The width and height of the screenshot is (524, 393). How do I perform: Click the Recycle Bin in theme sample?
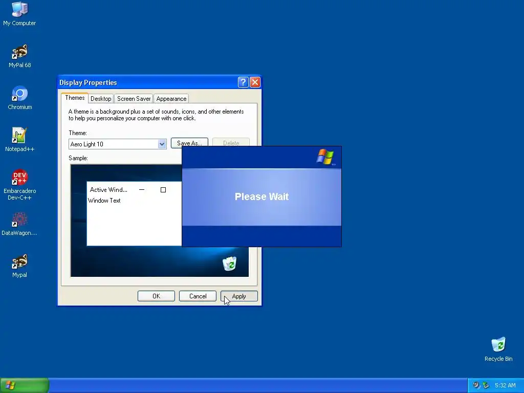230,264
